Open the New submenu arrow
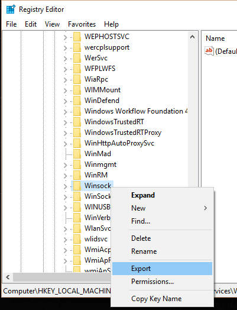 [206, 208]
